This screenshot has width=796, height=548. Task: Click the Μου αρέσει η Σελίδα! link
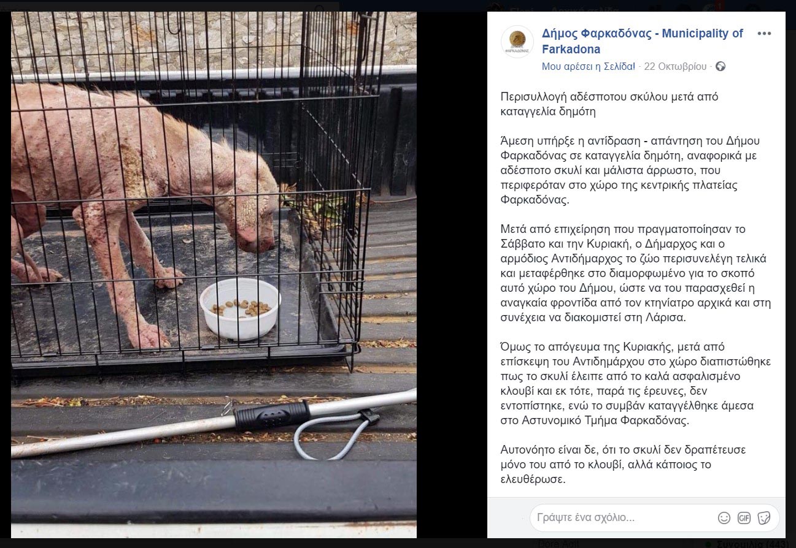(588, 66)
